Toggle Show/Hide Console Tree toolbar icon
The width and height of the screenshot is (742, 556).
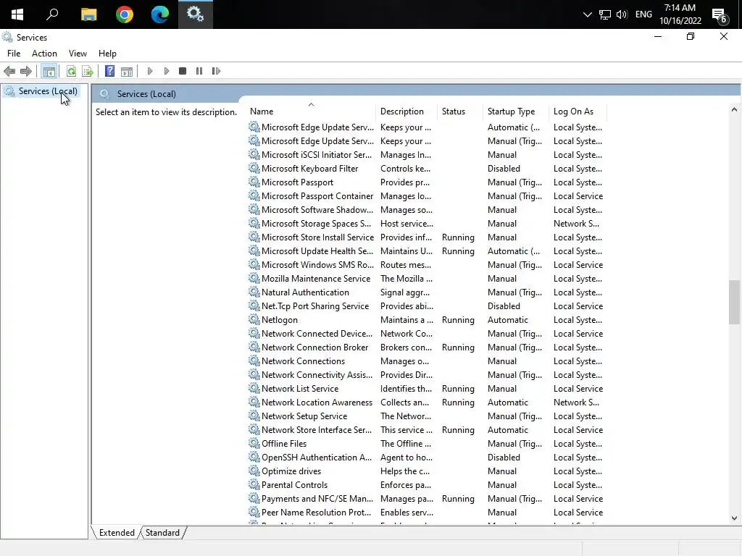(49, 72)
